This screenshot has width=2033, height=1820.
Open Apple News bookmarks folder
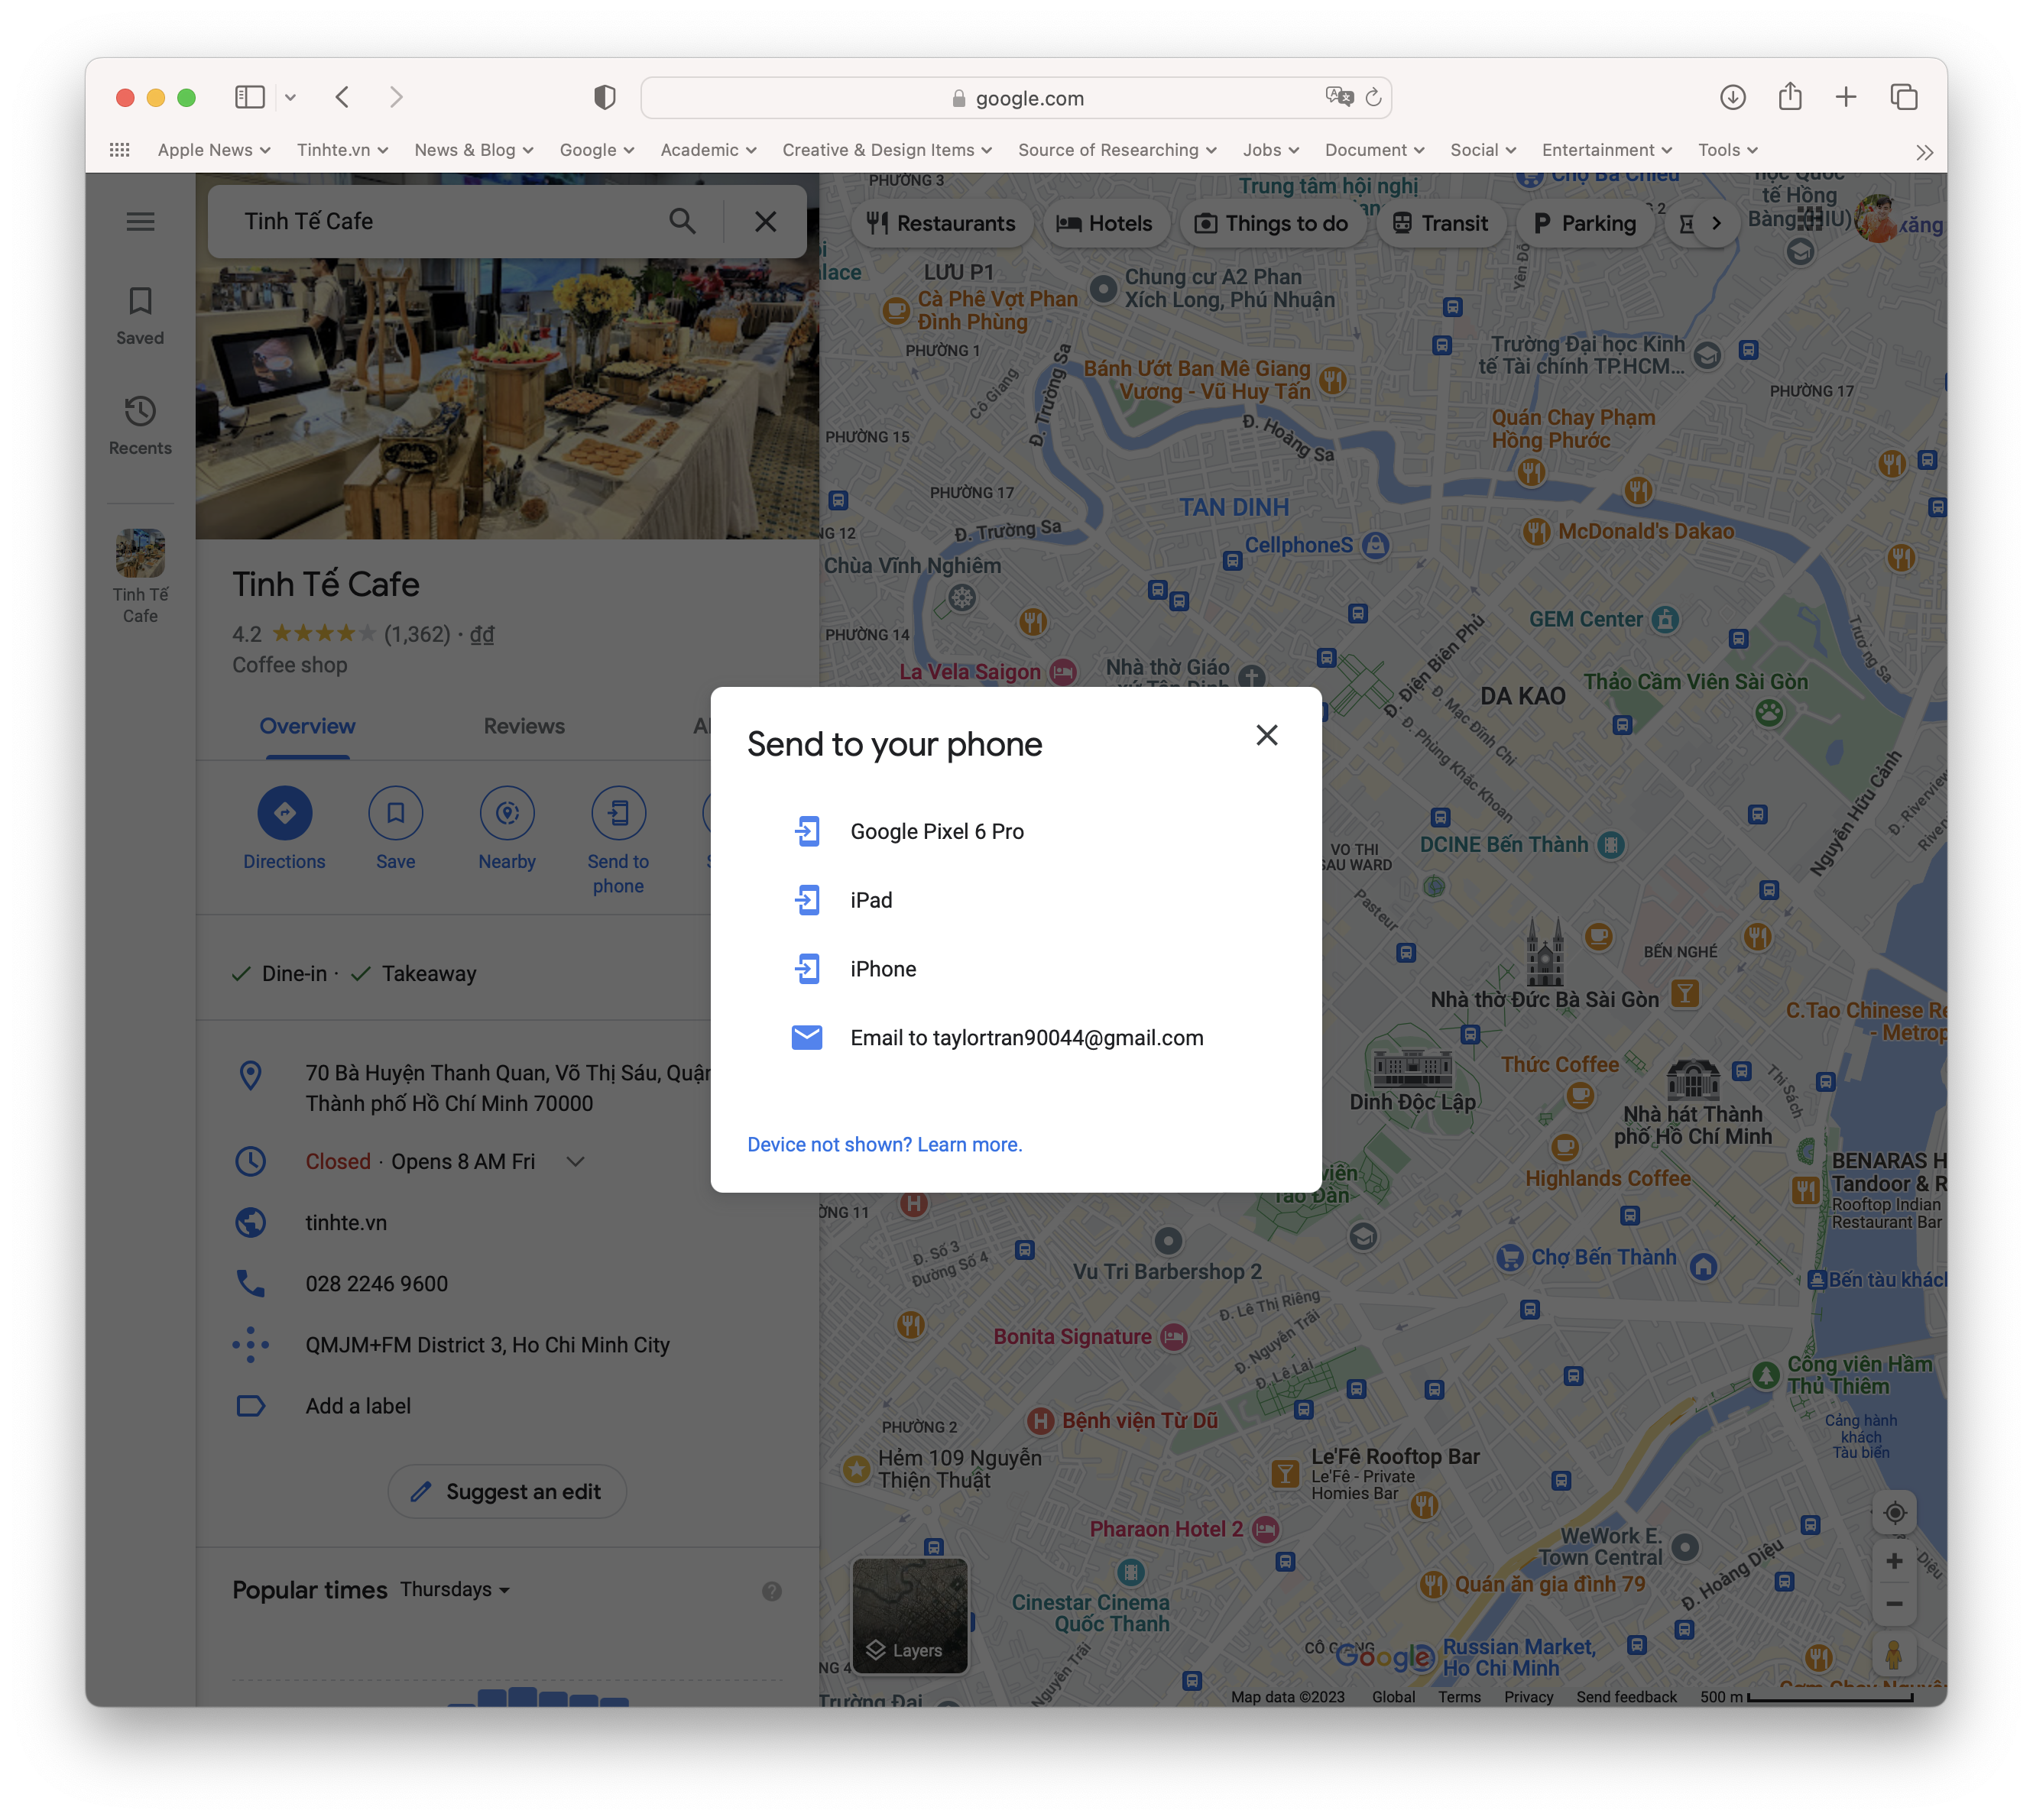point(214,150)
